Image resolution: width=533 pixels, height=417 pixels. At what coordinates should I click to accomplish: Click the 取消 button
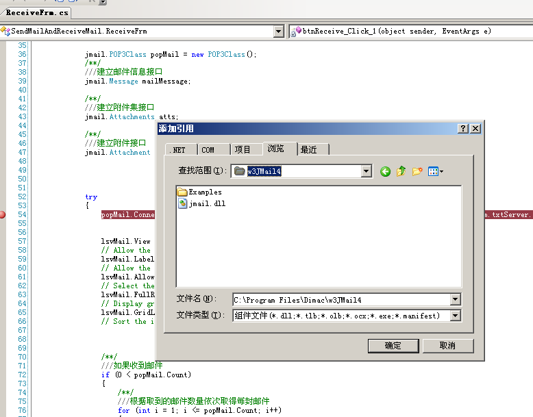tap(447, 345)
